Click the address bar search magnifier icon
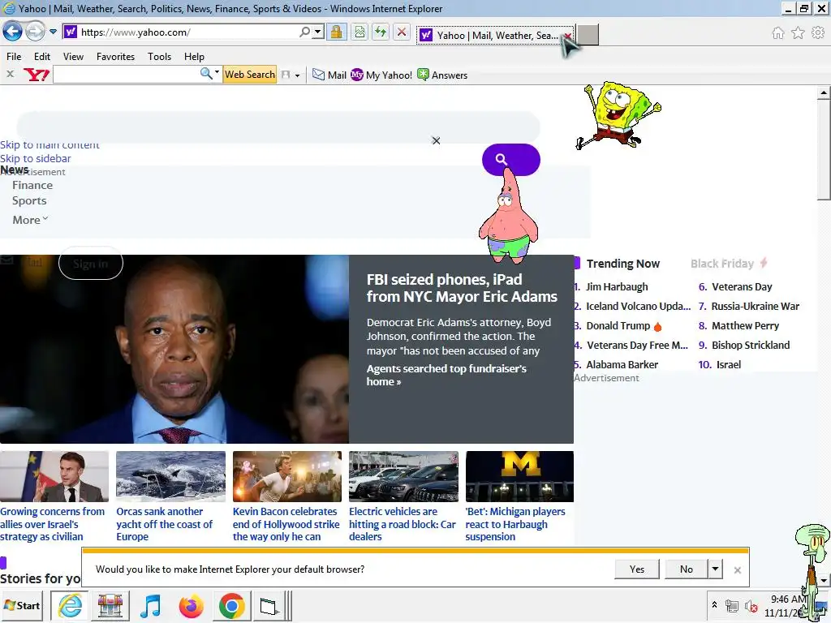This screenshot has height=623, width=831. (304, 32)
